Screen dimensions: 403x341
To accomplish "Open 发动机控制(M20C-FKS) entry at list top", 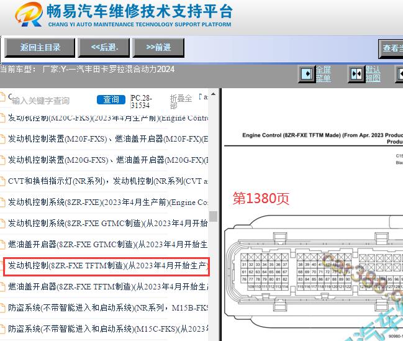I will [108, 118].
